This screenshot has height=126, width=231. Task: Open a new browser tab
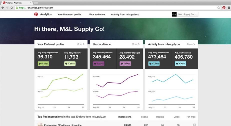click(35, 3)
